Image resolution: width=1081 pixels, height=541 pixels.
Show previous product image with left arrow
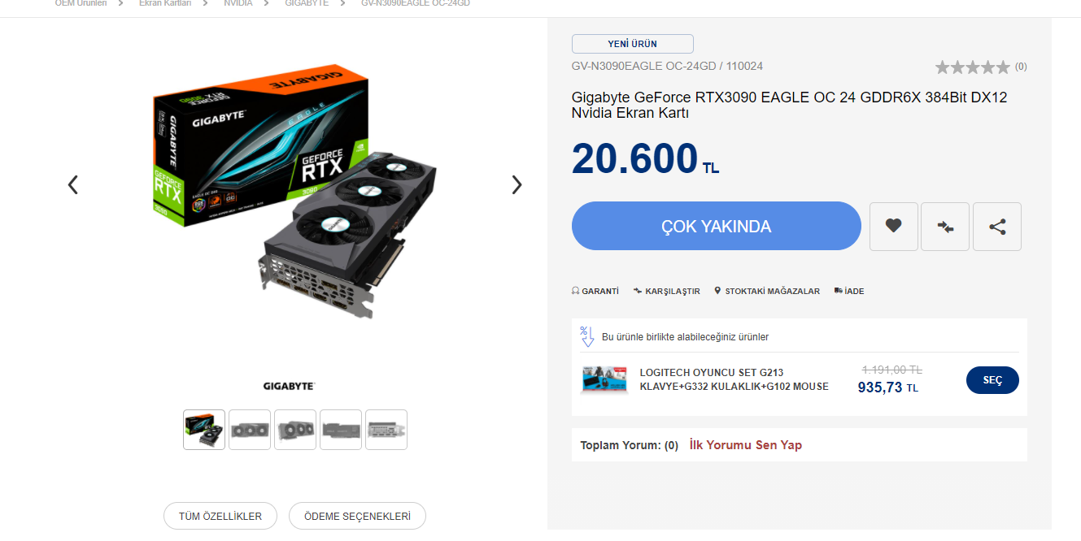[73, 185]
